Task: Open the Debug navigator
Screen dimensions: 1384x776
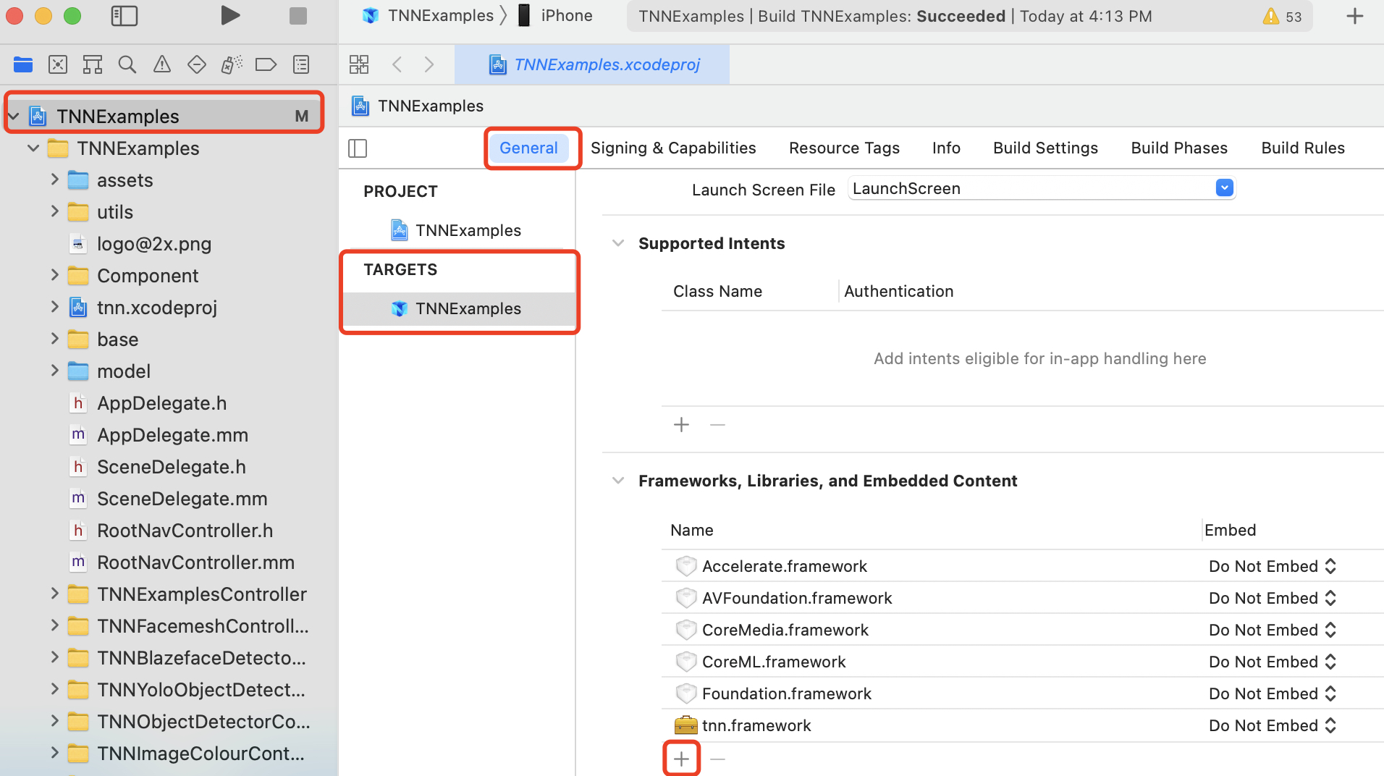Action: [232, 64]
